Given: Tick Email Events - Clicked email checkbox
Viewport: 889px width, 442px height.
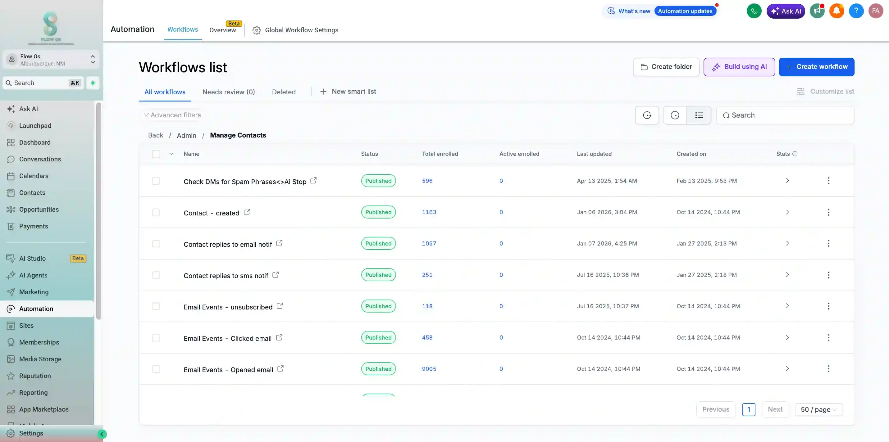Looking at the screenshot, I should 156,337.
